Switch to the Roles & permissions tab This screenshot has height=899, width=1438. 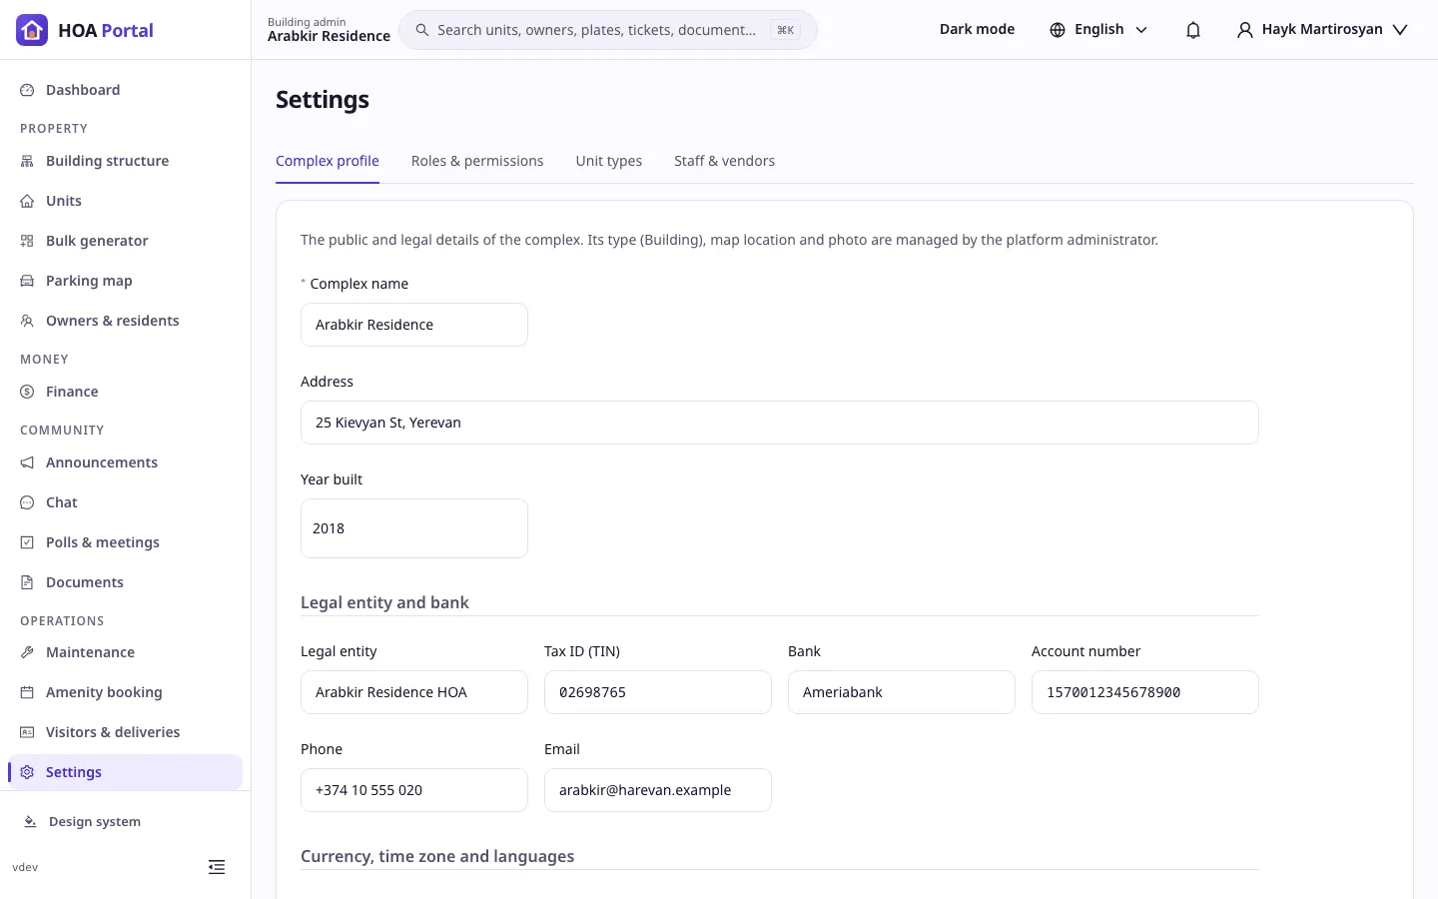477,161
